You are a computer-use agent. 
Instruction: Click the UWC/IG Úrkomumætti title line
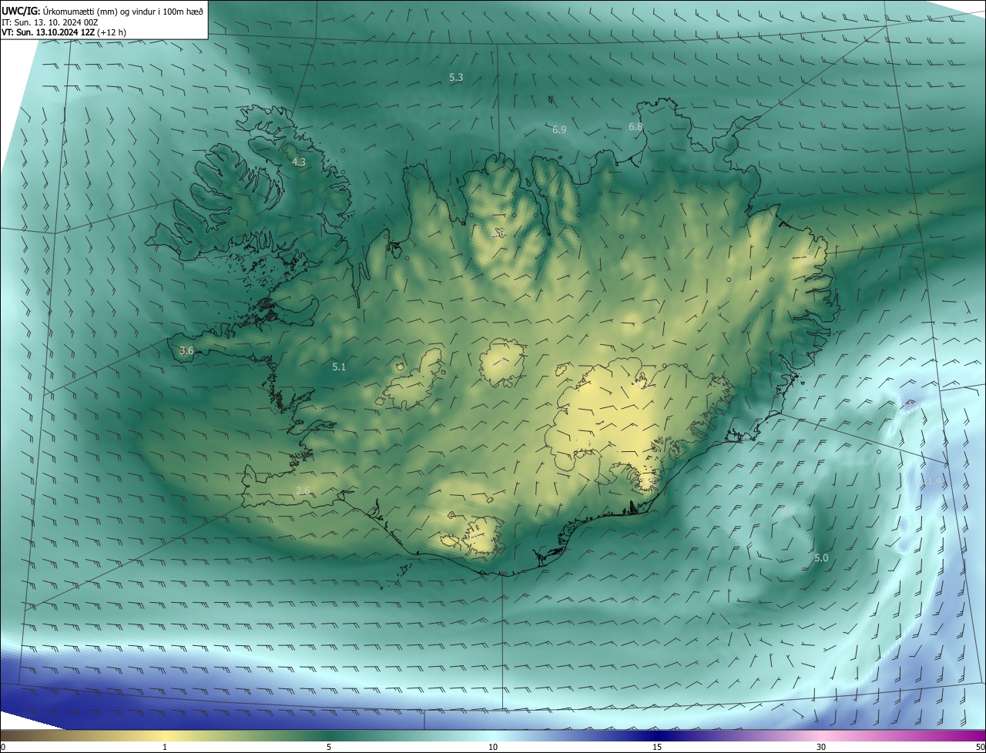tap(102, 11)
